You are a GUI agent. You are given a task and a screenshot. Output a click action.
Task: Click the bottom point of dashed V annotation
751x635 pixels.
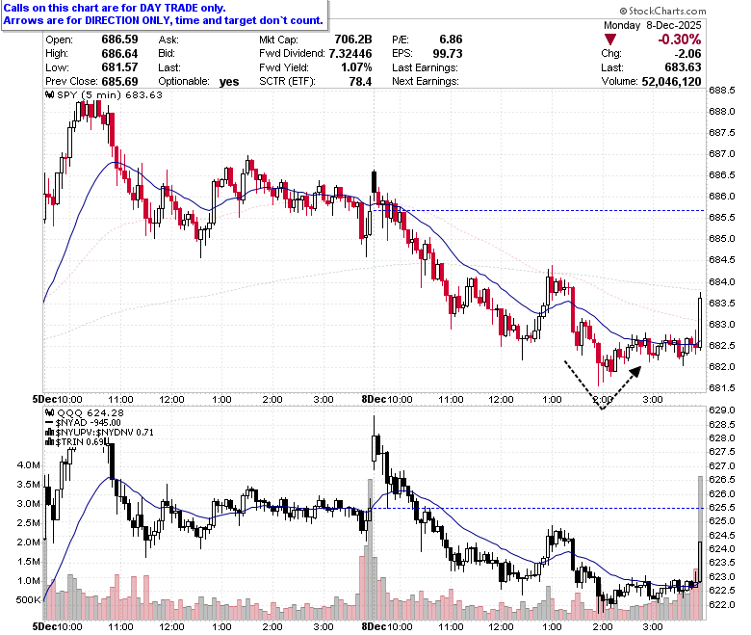click(602, 409)
